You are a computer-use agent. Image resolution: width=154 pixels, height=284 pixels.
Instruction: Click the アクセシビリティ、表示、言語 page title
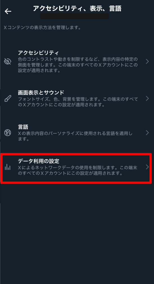click(77, 8)
